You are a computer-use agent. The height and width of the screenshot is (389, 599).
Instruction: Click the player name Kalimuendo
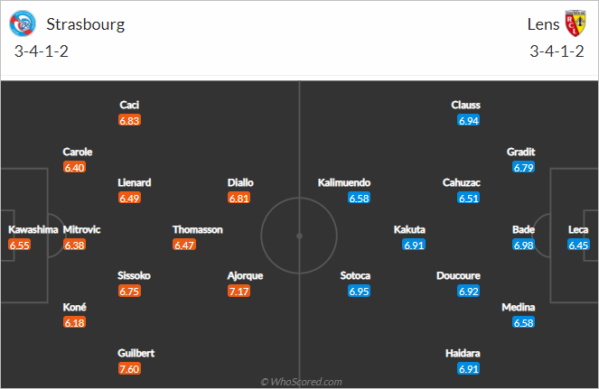point(344,182)
